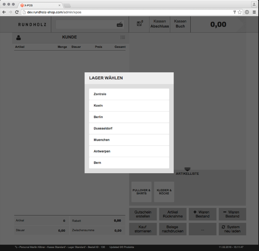Open the Kassen Buch

click(x=180, y=24)
